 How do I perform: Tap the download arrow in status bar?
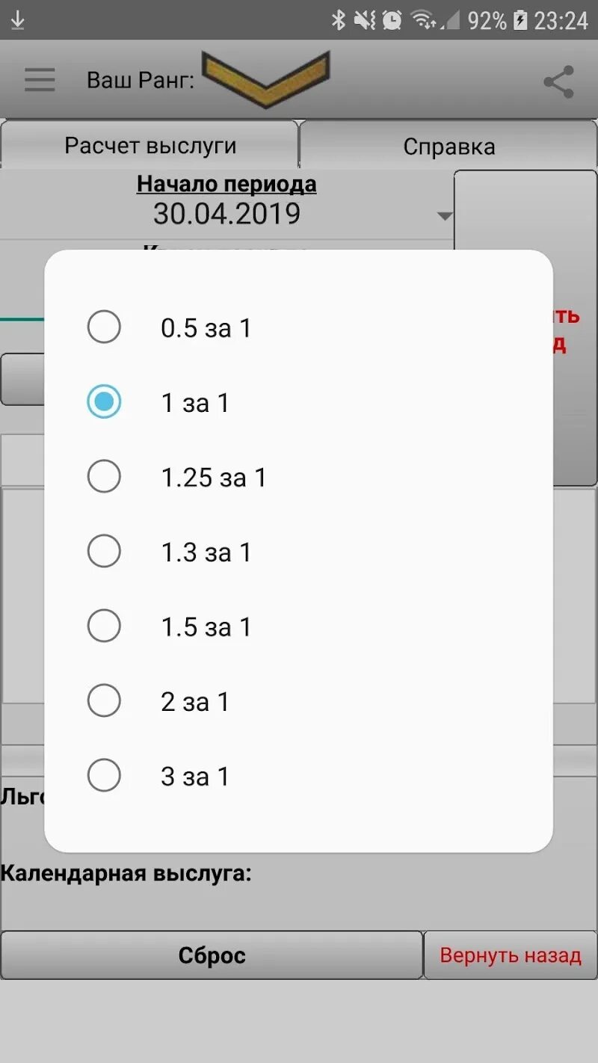(x=17, y=20)
